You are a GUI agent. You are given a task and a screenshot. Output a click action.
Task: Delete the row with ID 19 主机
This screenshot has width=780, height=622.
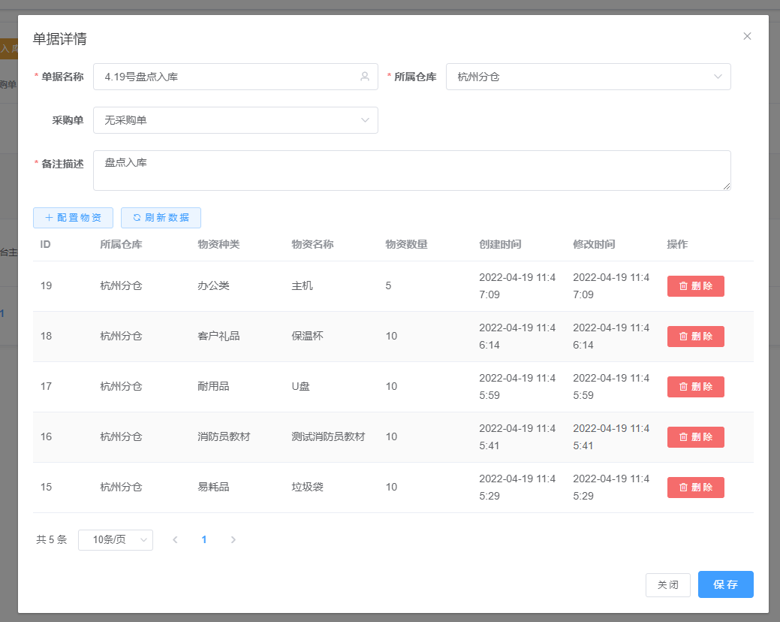point(695,286)
